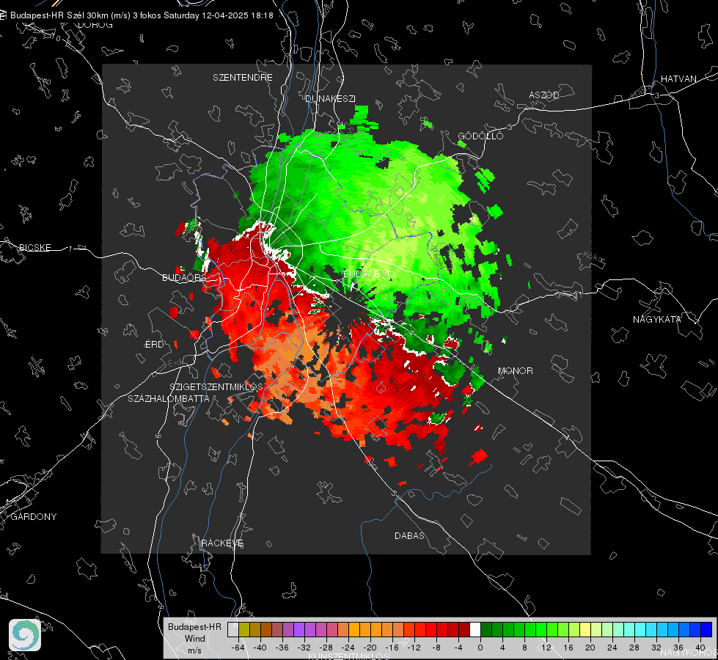Click the swirl logo icon at bottom-left
This screenshot has height=660, width=718.
tap(25, 635)
